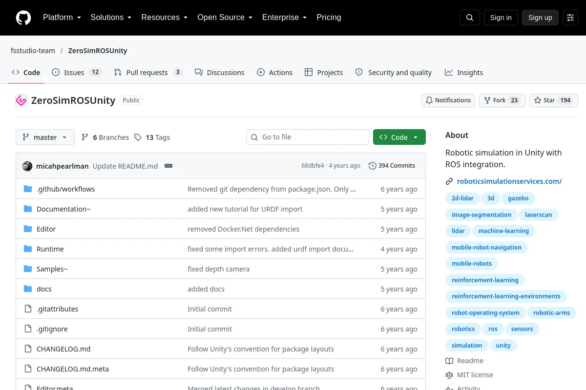This screenshot has width=586, height=390.
Task: Open 'added new tutorial for URDF import' commit
Action: pos(245,209)
